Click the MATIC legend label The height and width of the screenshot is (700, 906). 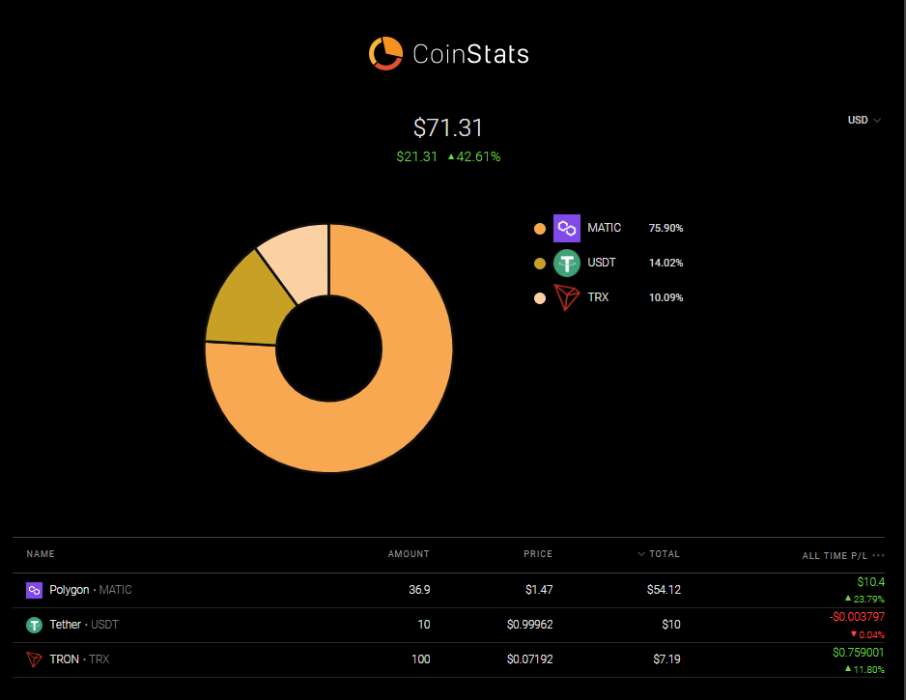[x=604, y=228]
